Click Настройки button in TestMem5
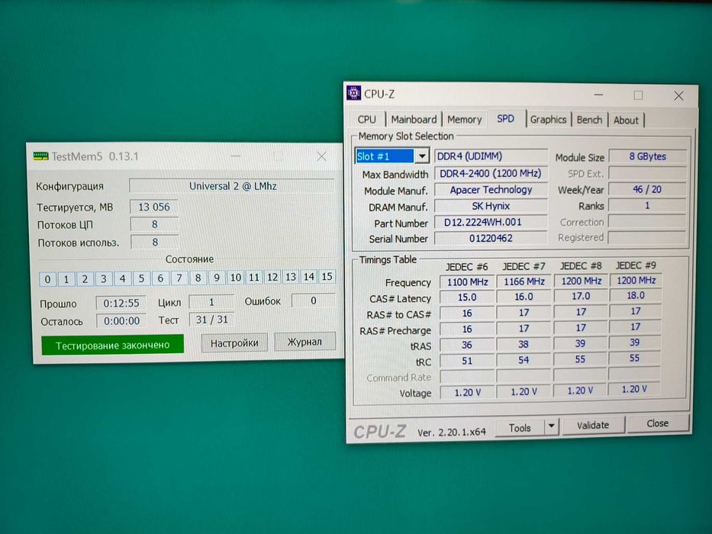This screenshot has height=534, width=712. click(234, 343)
